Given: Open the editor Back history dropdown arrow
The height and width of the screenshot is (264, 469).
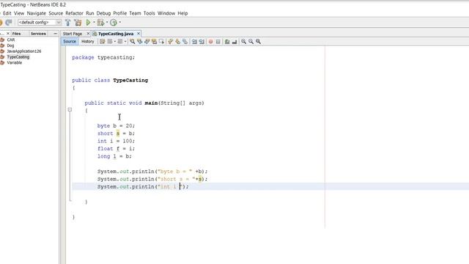Looking at the screenshot, I should coord(115,42).
